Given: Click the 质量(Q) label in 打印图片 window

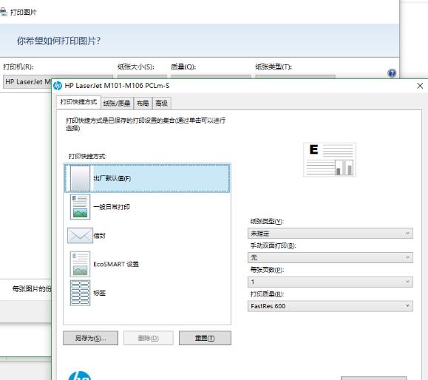Looking at the screenshot, I should 183,67.
